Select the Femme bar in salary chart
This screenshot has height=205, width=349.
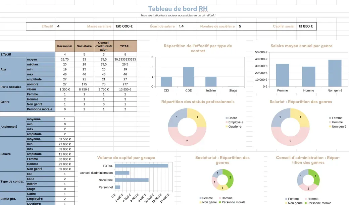283,75
